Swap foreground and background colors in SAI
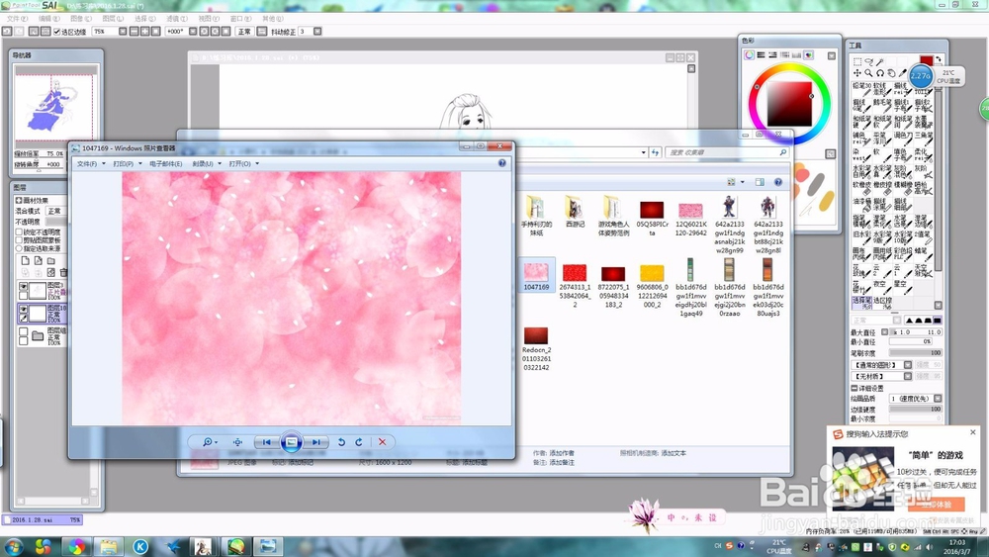The height and width of the screenshot is (557, 989). click(x=939, y=60)
